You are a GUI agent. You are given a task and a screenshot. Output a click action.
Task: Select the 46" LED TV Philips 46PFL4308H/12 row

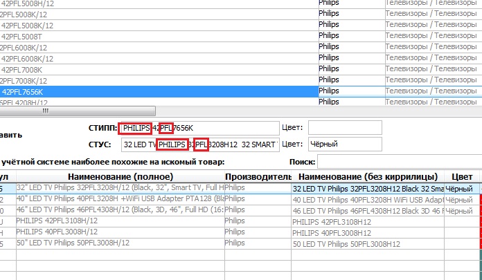(120, 210)
